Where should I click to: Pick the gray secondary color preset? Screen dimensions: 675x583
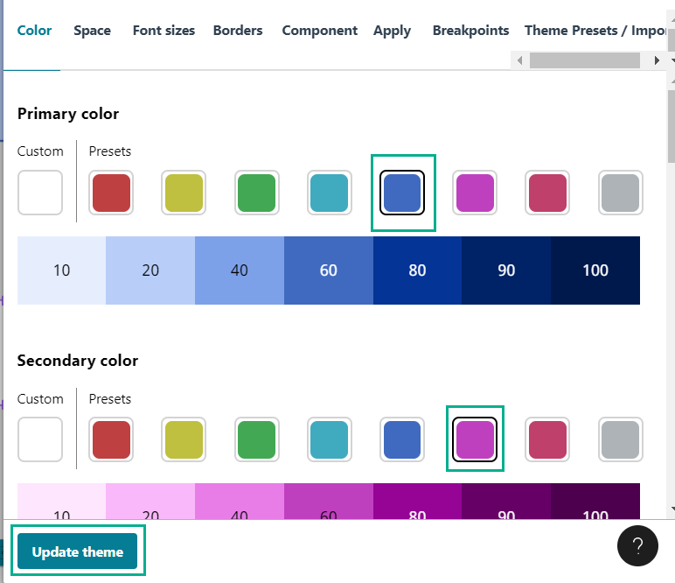[620, 439]
